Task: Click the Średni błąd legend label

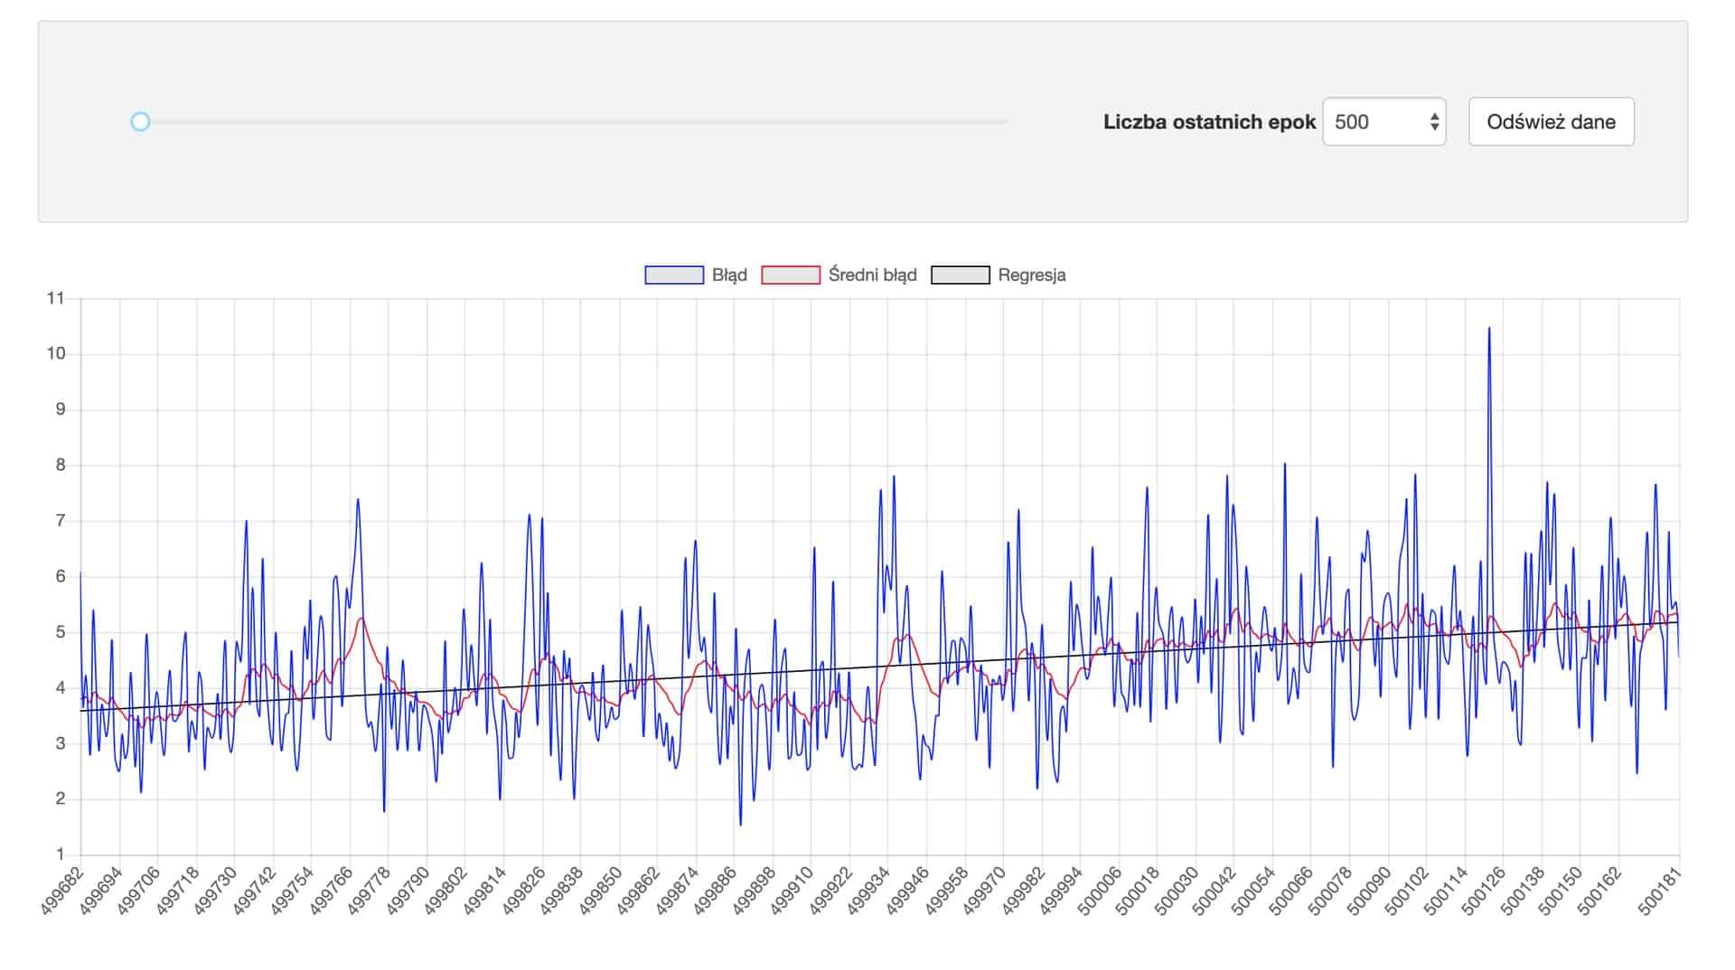Action: [872, 275]
